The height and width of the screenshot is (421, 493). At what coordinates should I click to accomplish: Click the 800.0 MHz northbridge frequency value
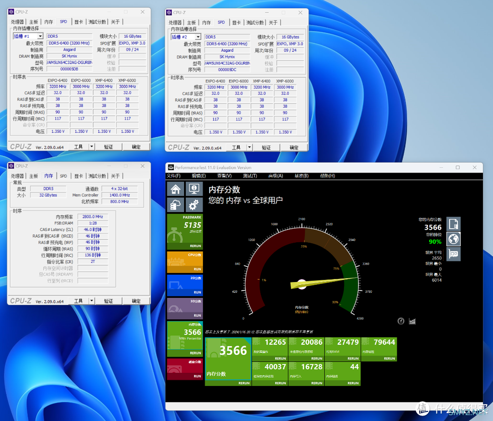pyautogui.click(x=120, y=202)
